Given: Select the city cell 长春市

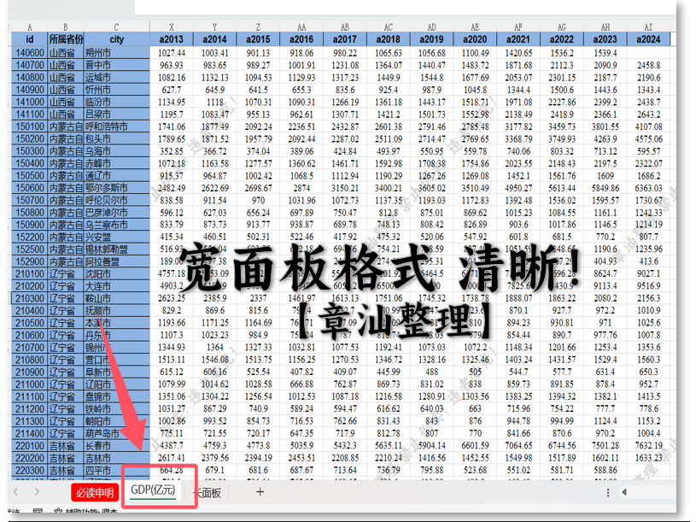Looking at the screenshot, I should pos(117,446).
